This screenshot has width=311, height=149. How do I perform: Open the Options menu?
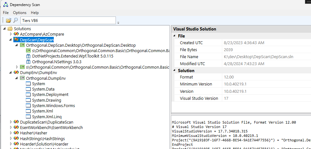point(20,13)
